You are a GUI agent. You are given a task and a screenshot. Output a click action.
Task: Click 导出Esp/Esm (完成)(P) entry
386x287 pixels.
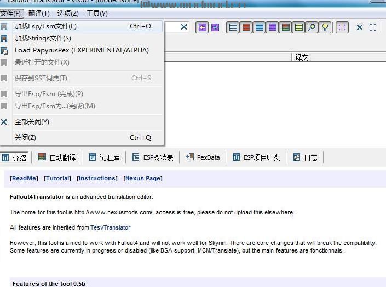81,94
